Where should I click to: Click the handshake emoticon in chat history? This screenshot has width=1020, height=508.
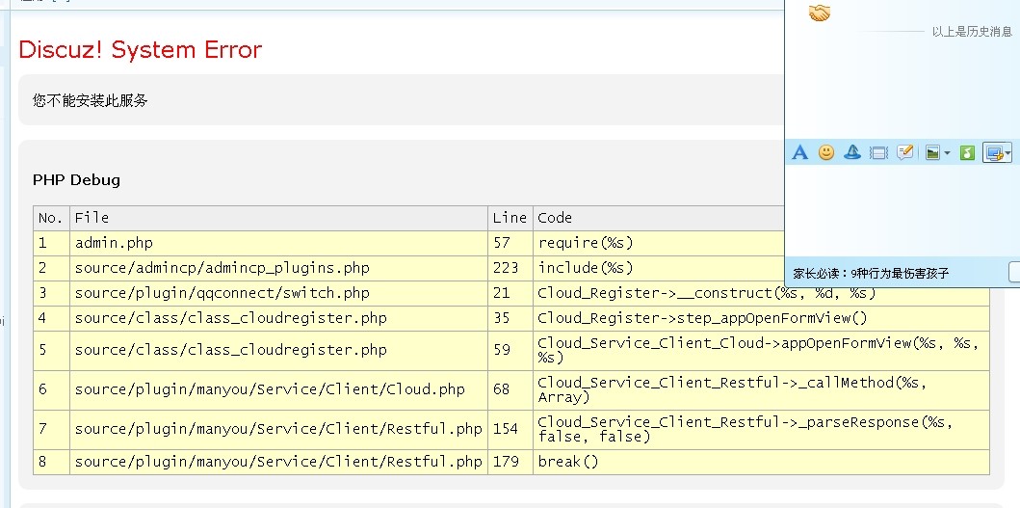(820, 12)
